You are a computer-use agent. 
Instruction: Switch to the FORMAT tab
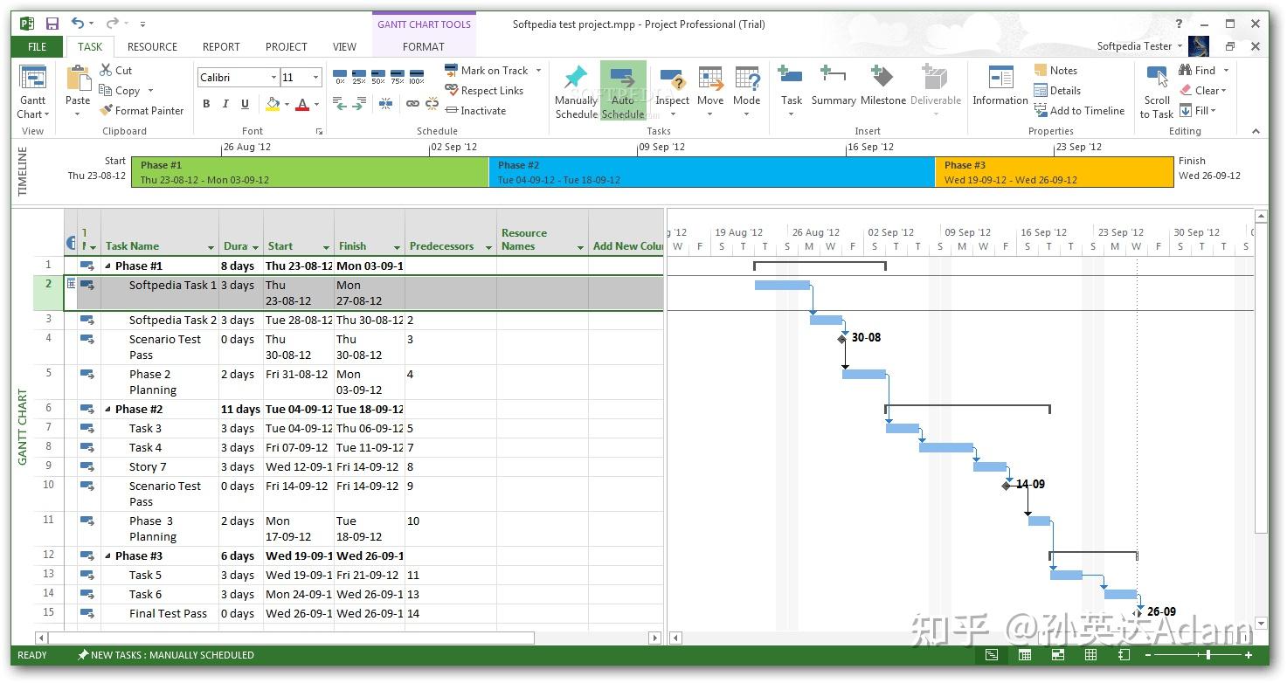pos(424,47)
